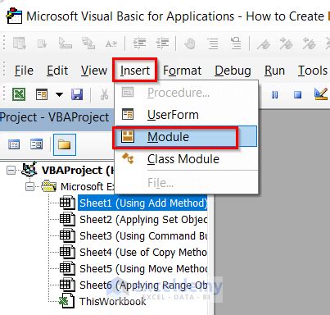The image size is (330, 315).
Task: Open the Debug menu
Action: 233,71
